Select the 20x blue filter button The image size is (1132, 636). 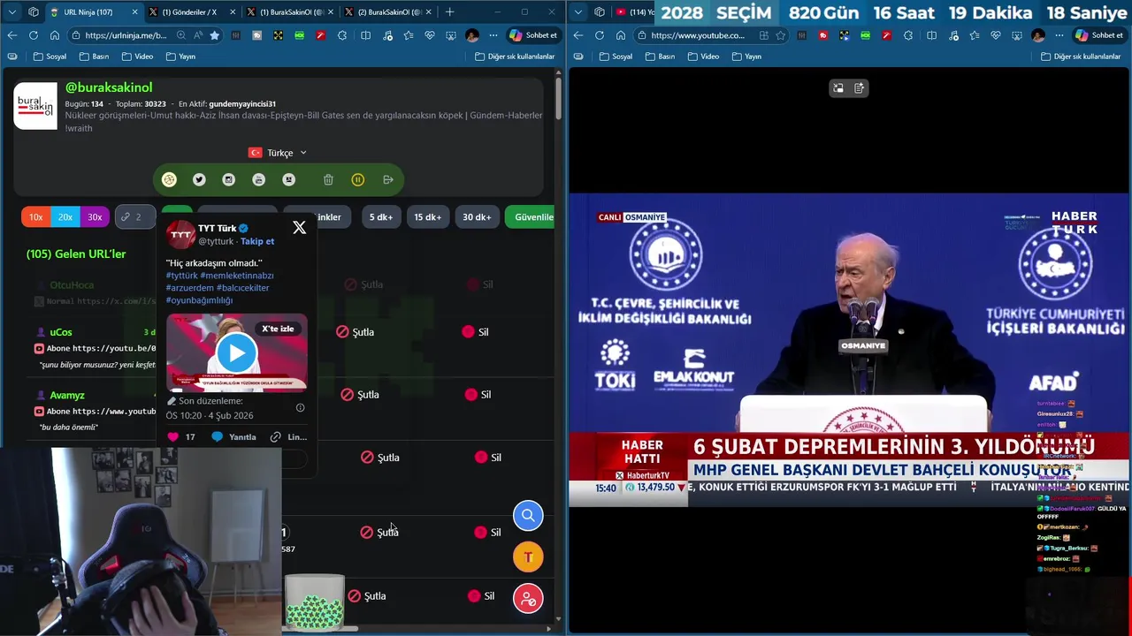pyautogui.click(x=65, y=217)
